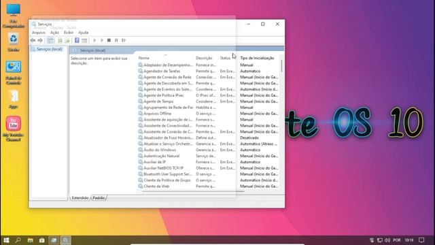The image size is (435, 245).
Task: Open the Ajuda menu
Action: [83, 33]
